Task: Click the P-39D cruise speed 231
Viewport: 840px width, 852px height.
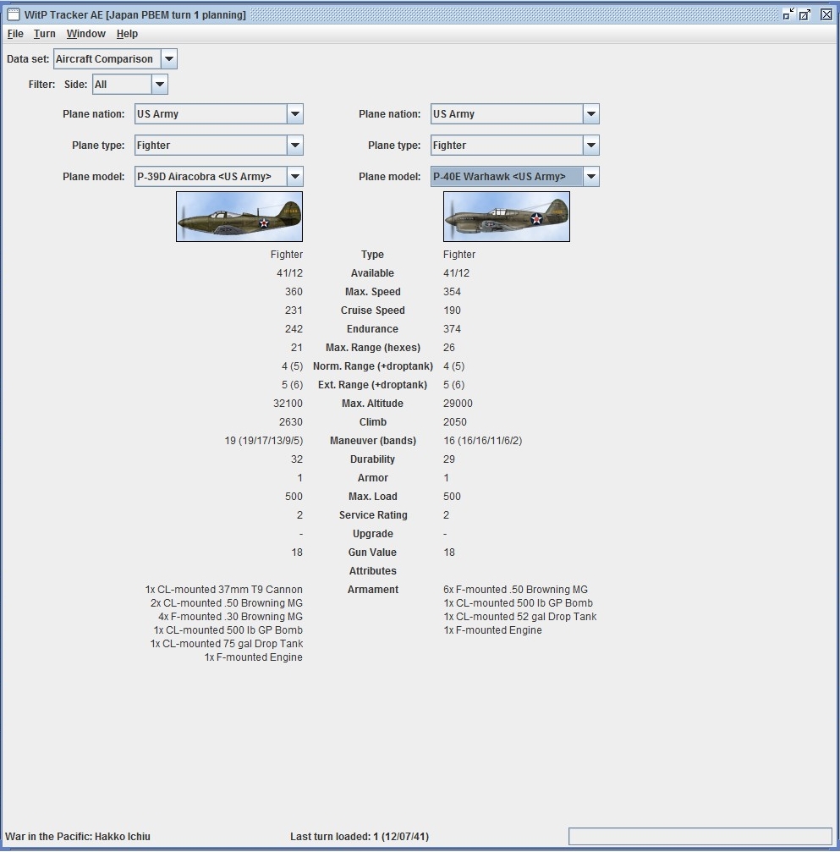Action: tap(294, 311)
